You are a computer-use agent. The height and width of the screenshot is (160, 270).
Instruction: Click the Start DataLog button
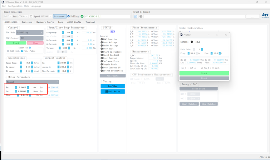tap(189, 104)
